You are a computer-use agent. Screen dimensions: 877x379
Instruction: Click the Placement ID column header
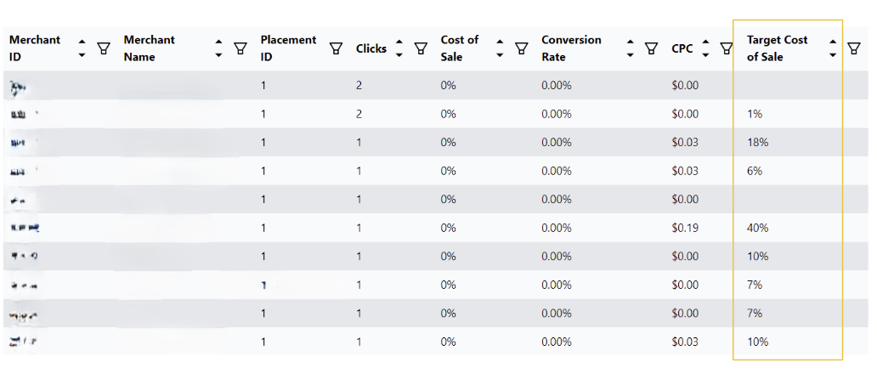(x=288, y=48)
